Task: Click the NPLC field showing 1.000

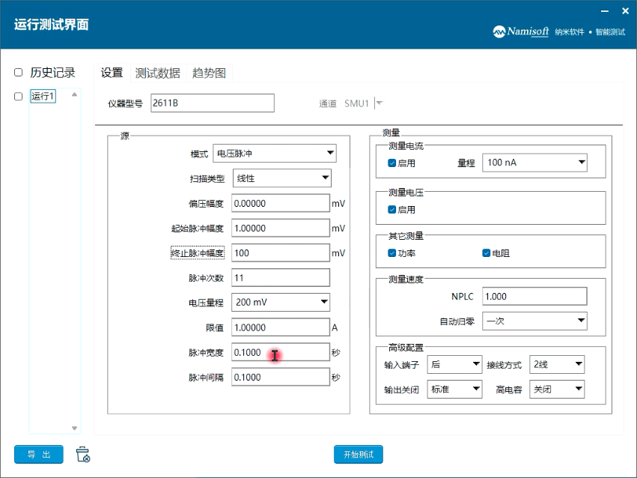Action: 534,296
